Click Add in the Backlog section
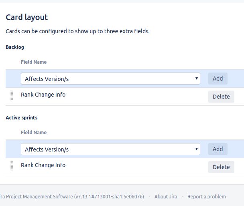 218,79
